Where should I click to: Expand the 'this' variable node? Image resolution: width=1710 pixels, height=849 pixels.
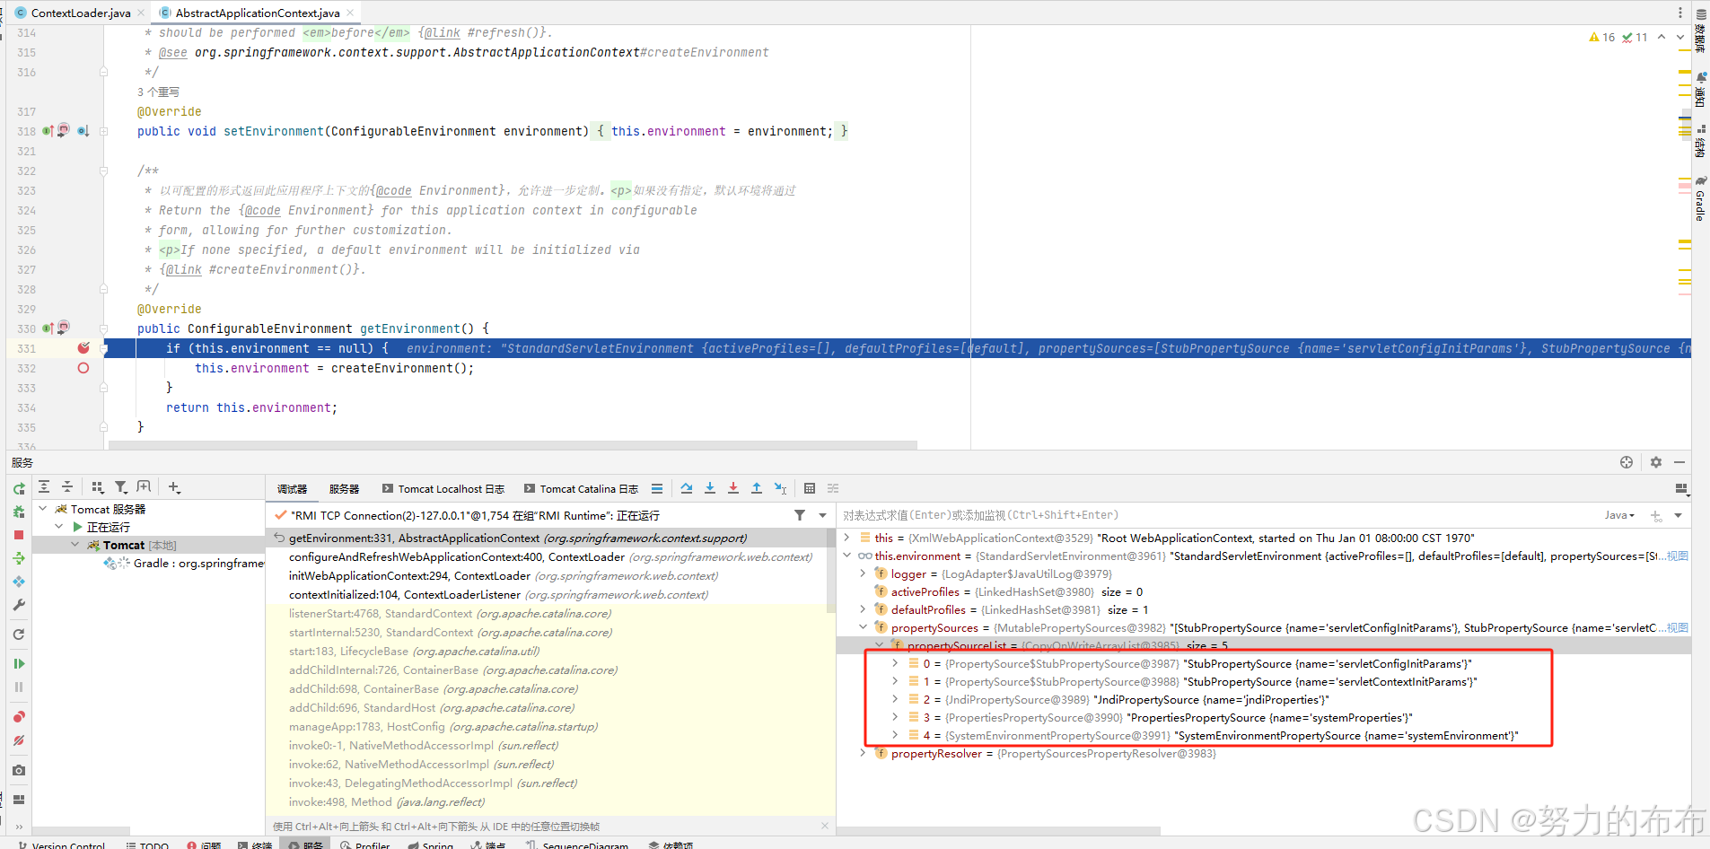point(846,538)
